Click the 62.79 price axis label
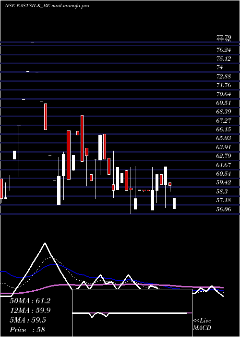 pyautogui.click(x=224, y=156)
